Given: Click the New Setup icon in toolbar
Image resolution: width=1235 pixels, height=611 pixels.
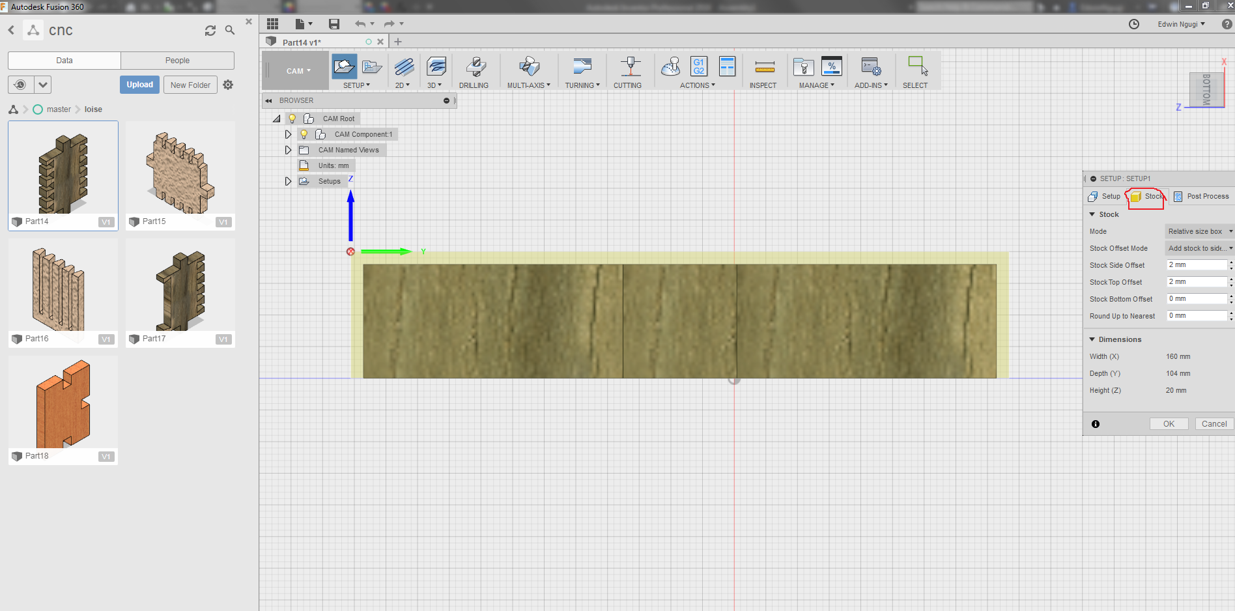Looking at the screenshot, I should [x=344, y=66].
